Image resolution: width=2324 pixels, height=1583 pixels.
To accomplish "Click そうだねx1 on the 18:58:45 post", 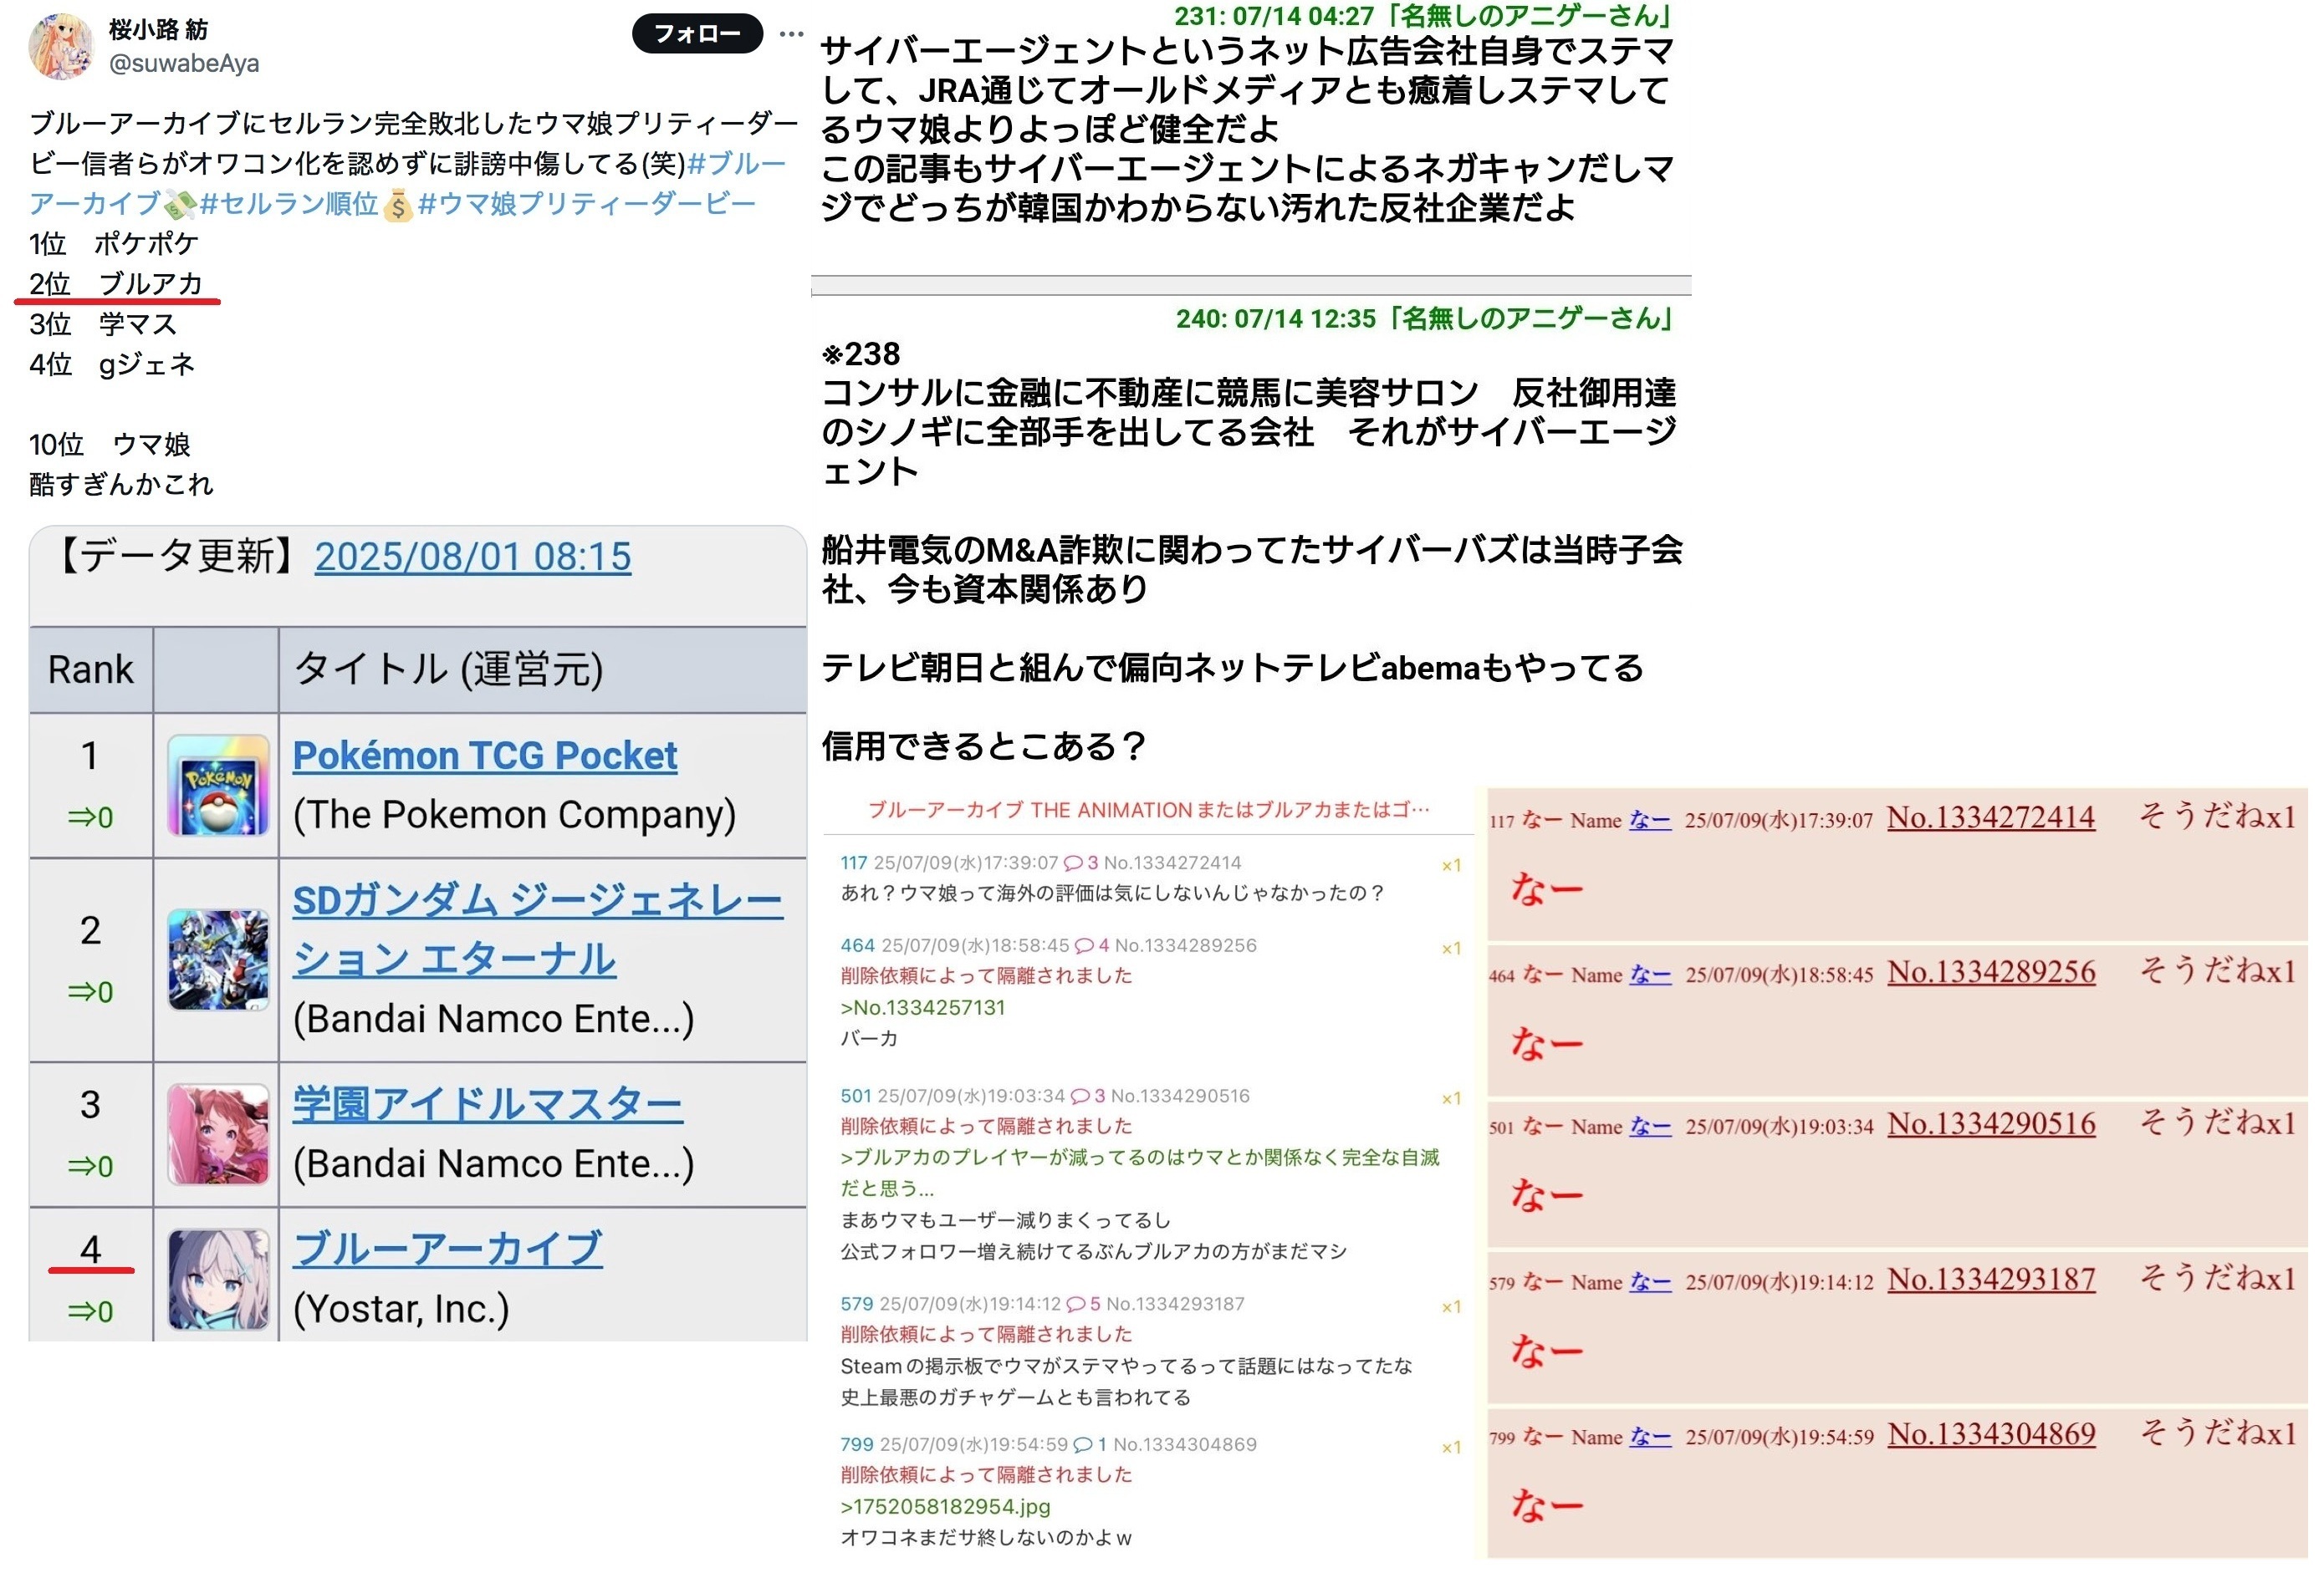I will point(2217,970).
